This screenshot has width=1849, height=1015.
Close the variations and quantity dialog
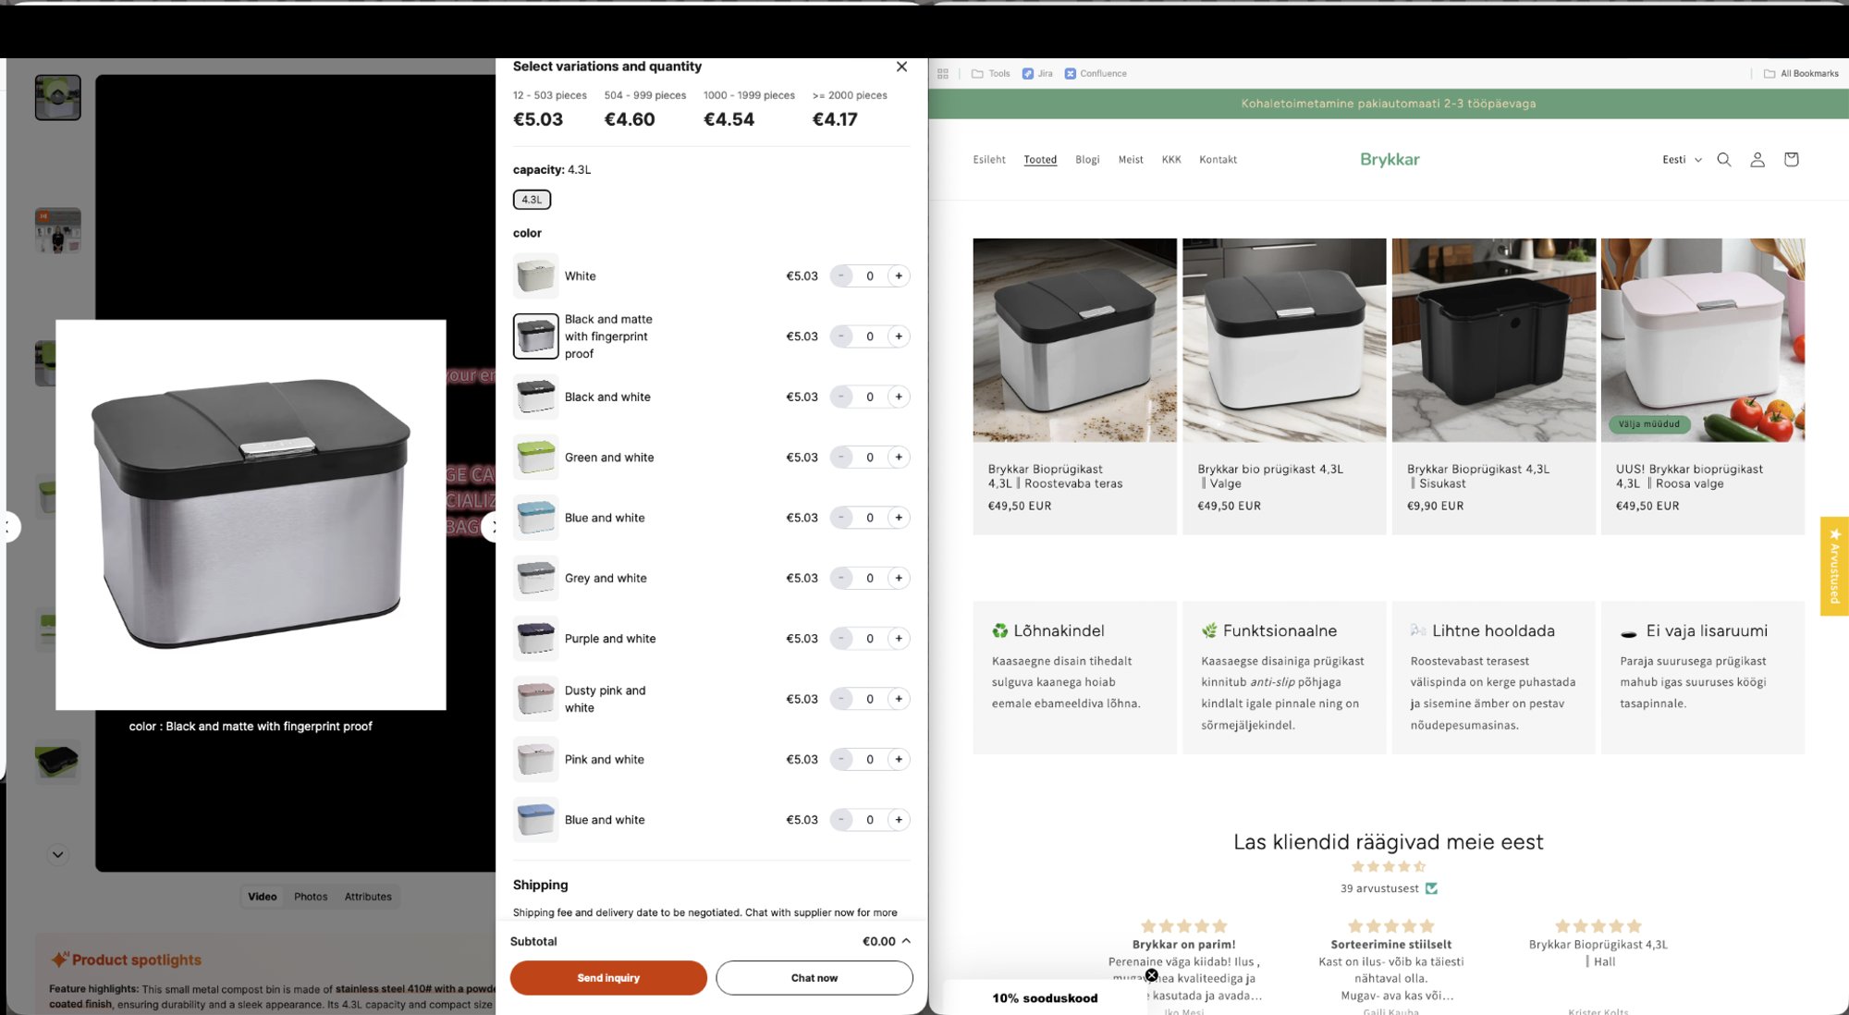(x=901, y=67)
